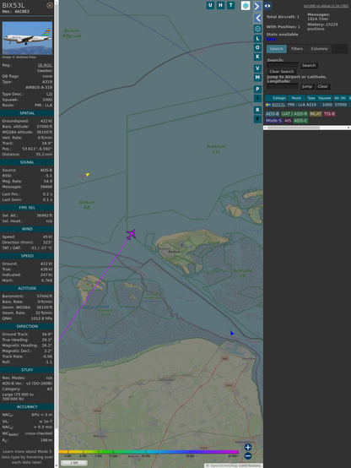Open the Airbus A319 aircraft photo thumbnail
Screen dimensions: 351x468
[27, 38]
